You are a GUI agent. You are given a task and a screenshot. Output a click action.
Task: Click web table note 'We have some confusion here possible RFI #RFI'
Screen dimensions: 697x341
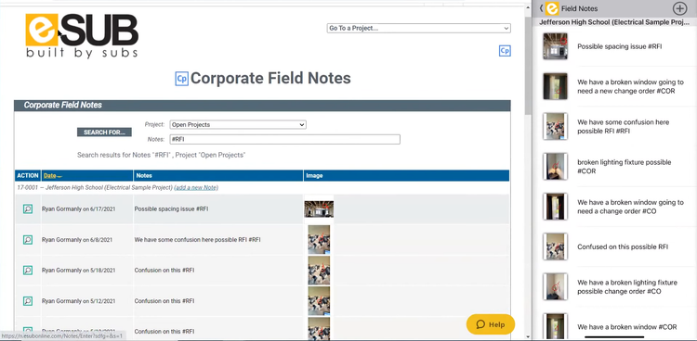point(197,240)
